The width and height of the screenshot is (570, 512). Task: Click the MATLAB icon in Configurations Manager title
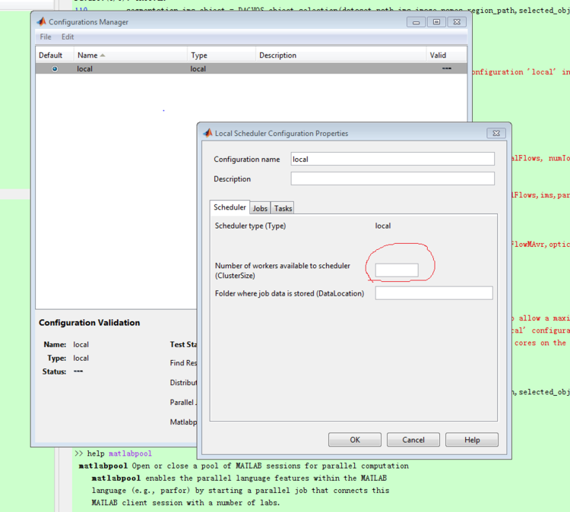point(42,22)
